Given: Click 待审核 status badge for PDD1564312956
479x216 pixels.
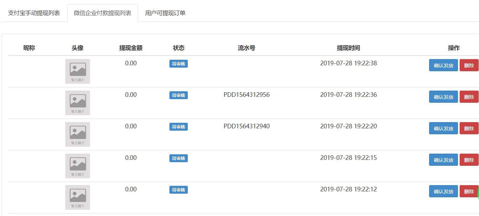Looking at the screenshot, I should (x=179, y=95).
